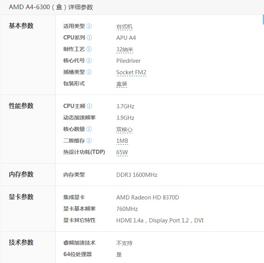This screenshot has height=263, width=264.
Task: Click the 显卡其它特性 label
Action: 79,220
